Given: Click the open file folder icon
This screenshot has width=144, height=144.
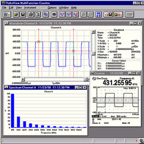Looking at the screenshot, I should [16, 14].
